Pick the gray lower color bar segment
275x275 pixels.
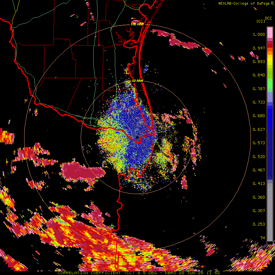[270, 212]
